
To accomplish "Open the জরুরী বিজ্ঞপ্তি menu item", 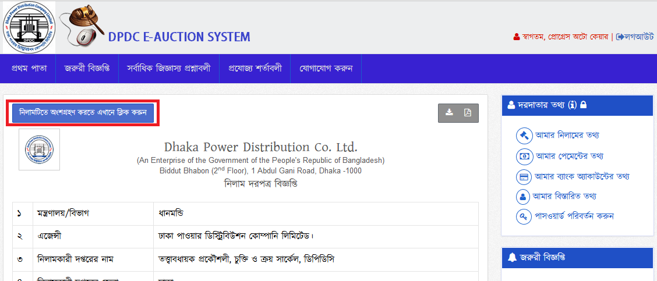I will point(87,68).
